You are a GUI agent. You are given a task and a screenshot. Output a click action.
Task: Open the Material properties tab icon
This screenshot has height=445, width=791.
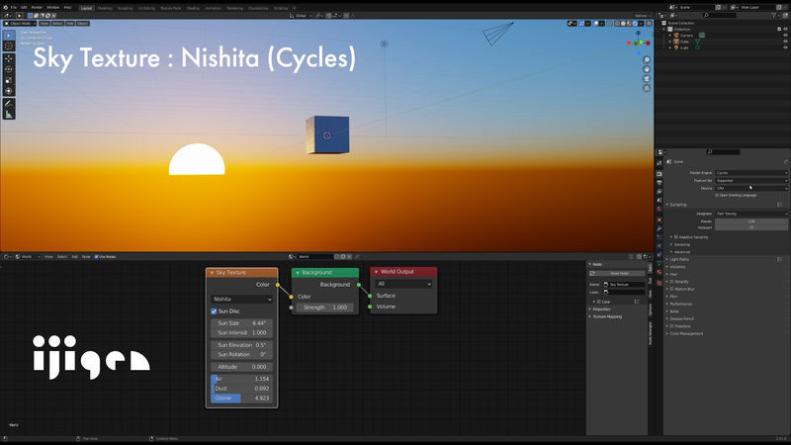659,272
